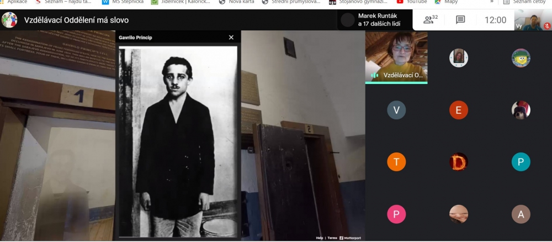Open the Stojanovo gymnázi... bookmark

358,2
